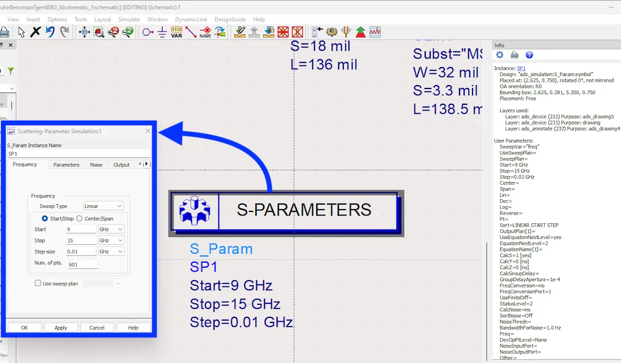Open the Options menu
This screenshot has height=363, width=621.
[57, 19]
